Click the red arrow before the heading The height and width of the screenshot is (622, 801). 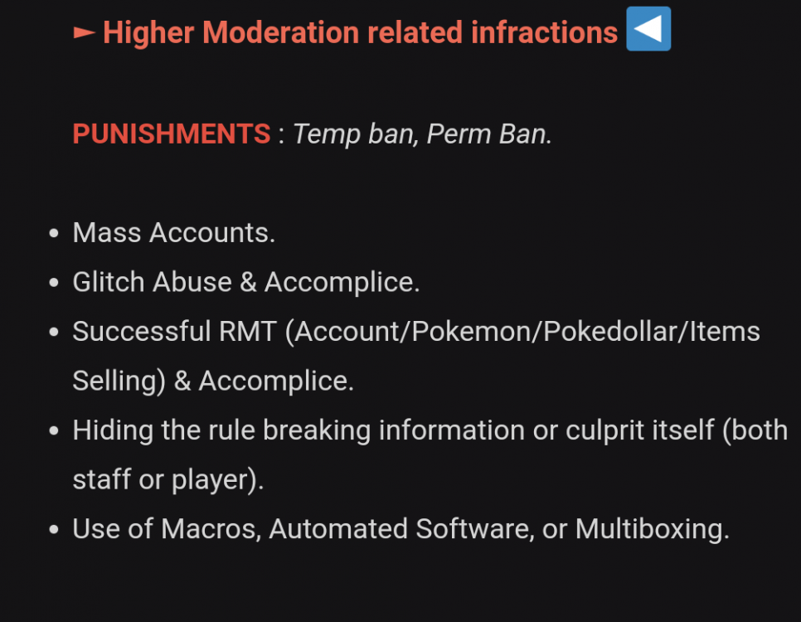tap(84, 33)
